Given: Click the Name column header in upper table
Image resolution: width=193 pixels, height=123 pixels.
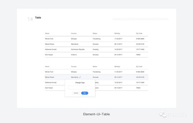Looking at the screenshot, I should [47, 34].
